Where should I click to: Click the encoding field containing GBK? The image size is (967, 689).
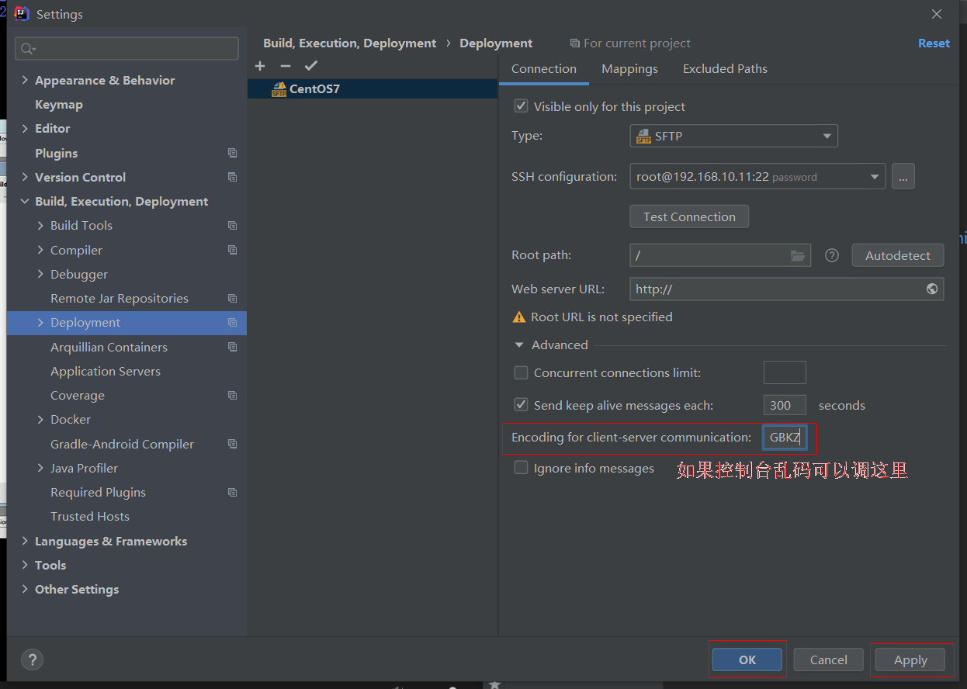coord(785,438)
